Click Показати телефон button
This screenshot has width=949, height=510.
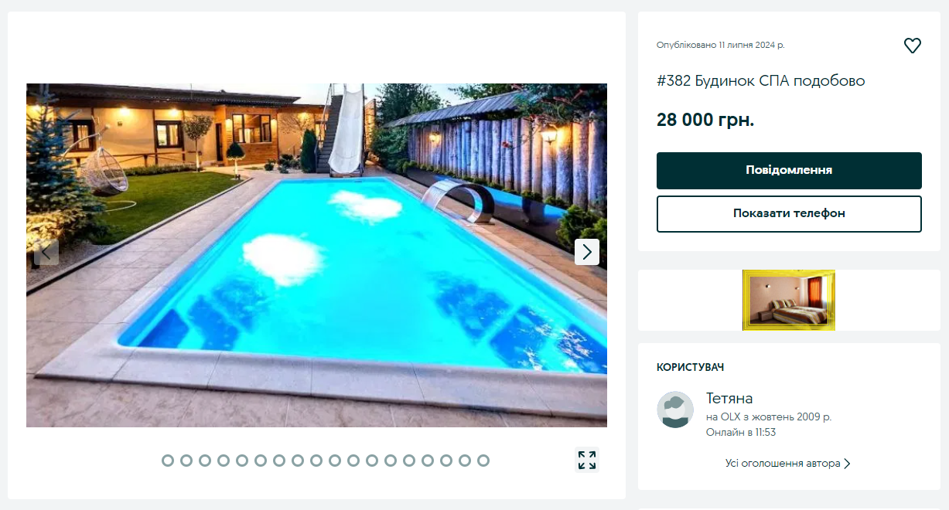click(x=789, y=214)
